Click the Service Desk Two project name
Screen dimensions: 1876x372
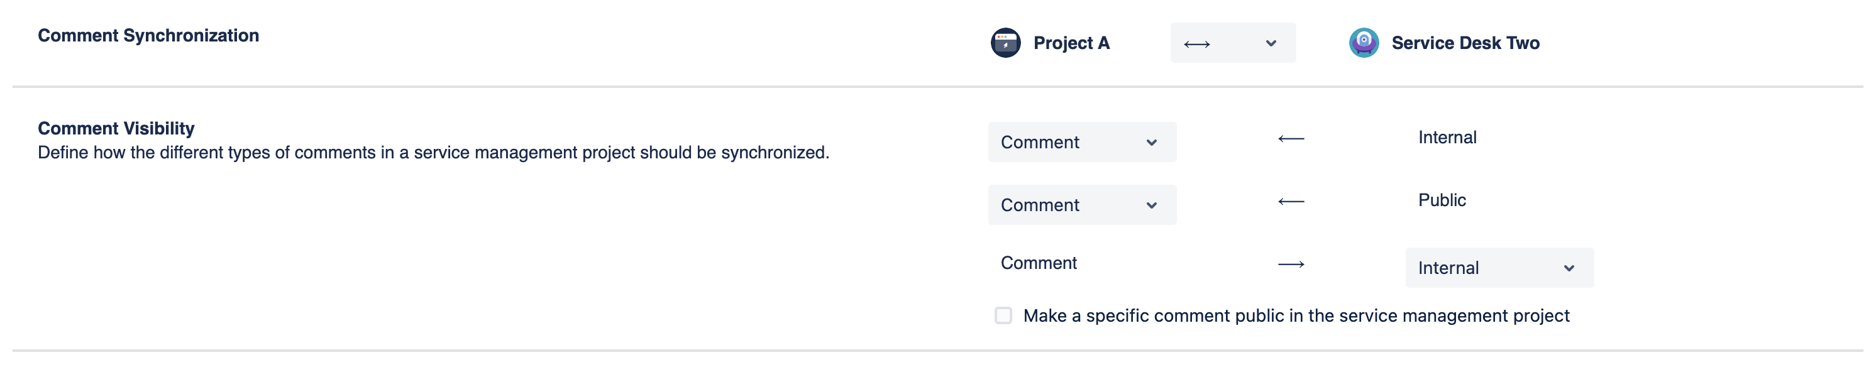coord(1465,43)
